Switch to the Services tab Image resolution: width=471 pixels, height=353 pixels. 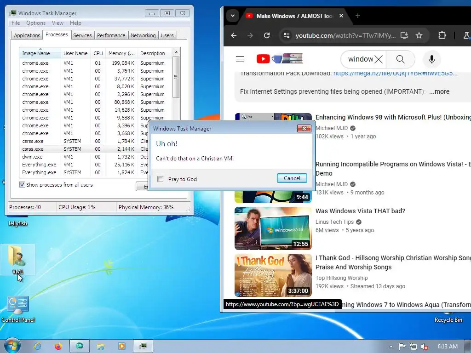point(82,35)
